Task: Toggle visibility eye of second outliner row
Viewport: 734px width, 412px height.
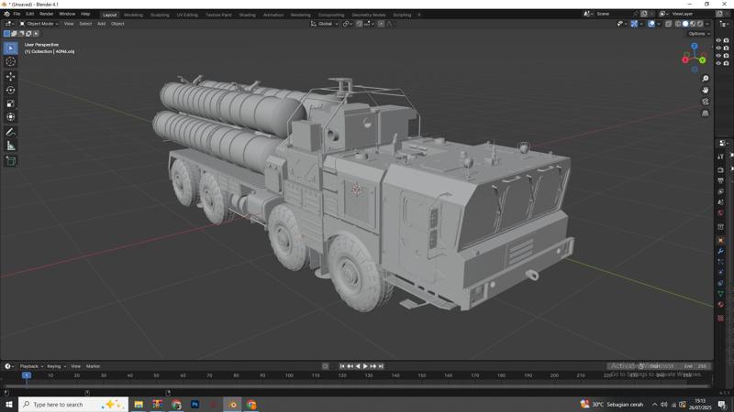Action: [718, 49]
